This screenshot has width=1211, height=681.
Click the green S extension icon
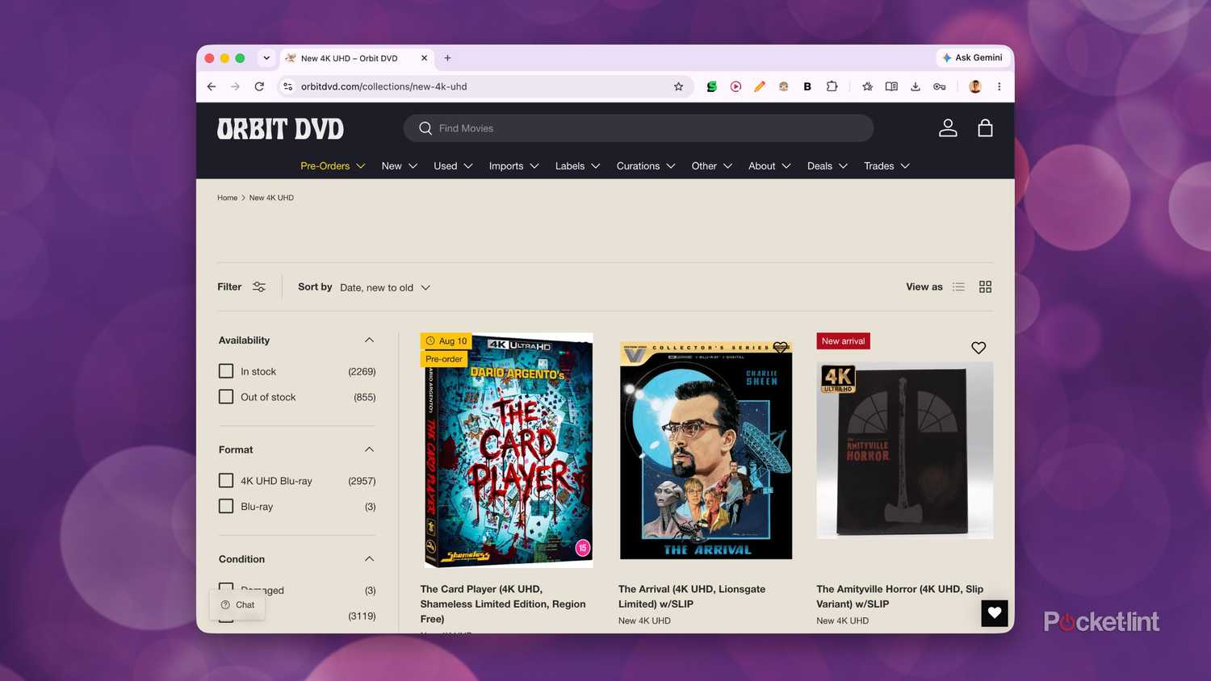pyautogui.click(x=711, y=86)
